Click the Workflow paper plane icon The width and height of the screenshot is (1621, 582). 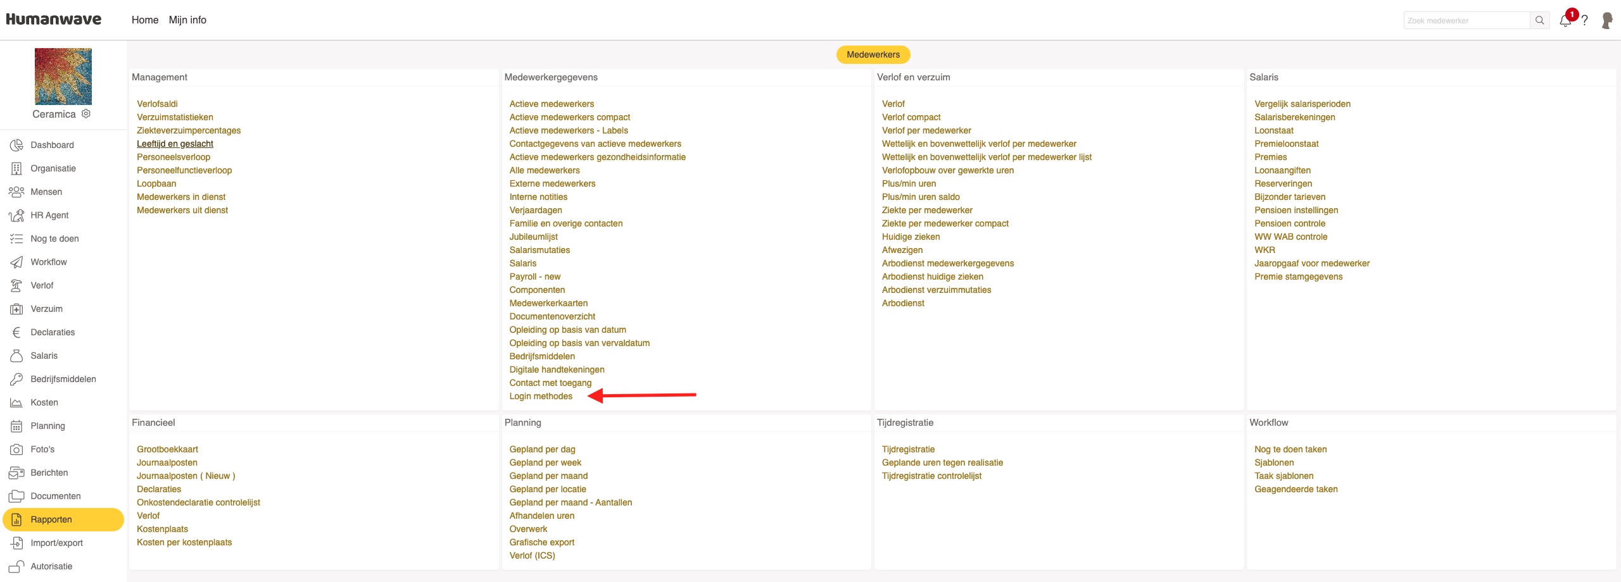17,262
